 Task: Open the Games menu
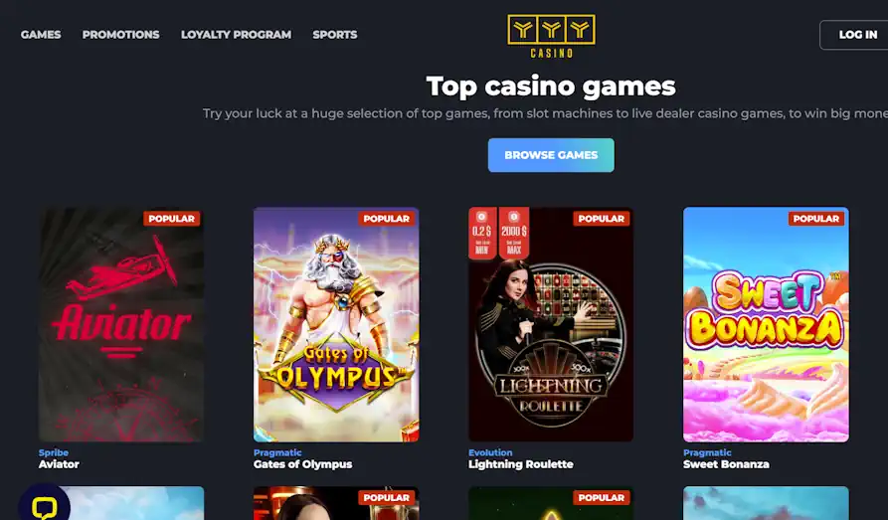click(x=41, y=35)
